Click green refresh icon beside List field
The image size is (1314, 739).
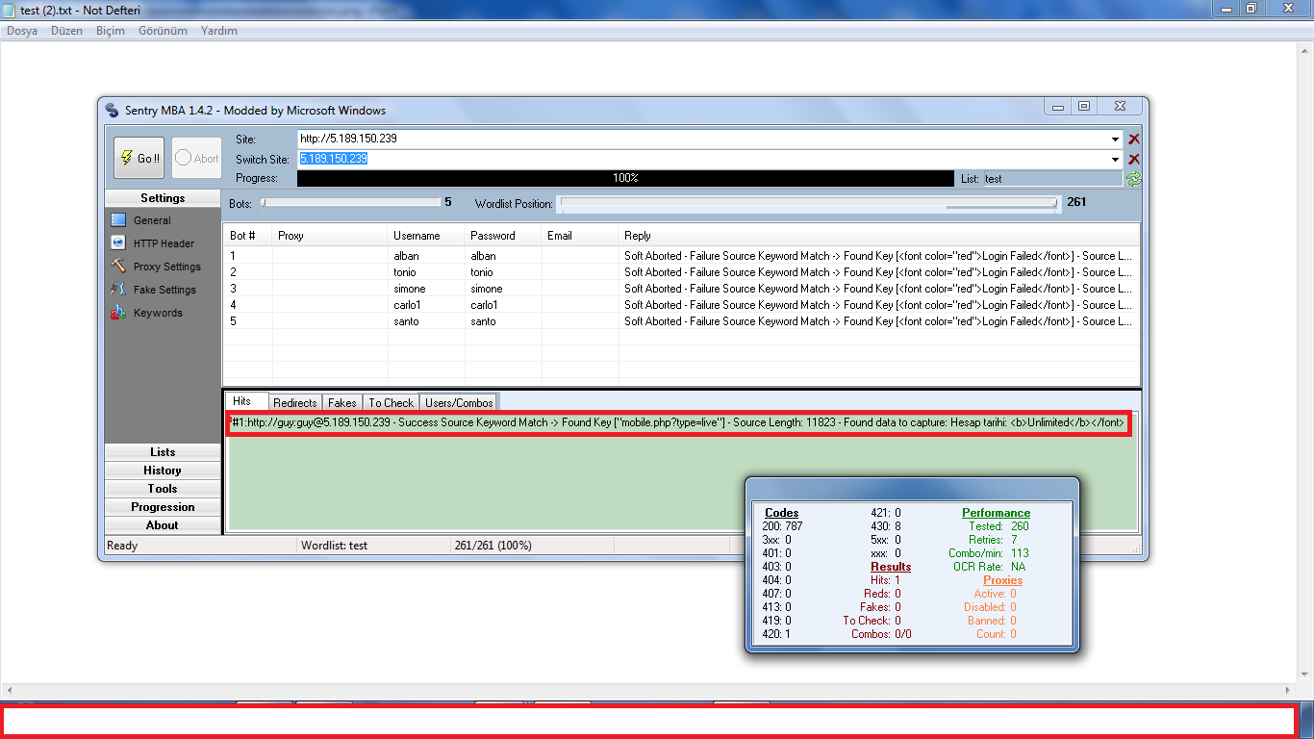click(1134, 178)
